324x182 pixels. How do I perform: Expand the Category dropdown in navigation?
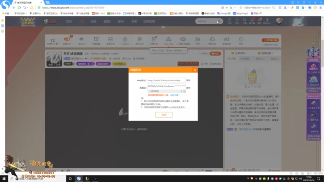pos(94,21)
